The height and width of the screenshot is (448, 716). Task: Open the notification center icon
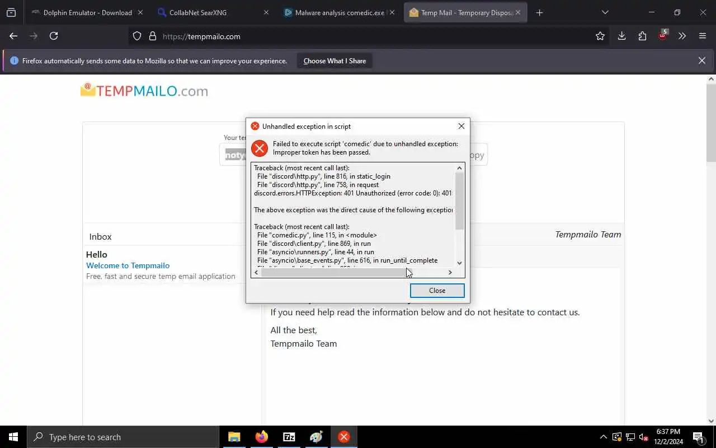(x=698, y=437)
